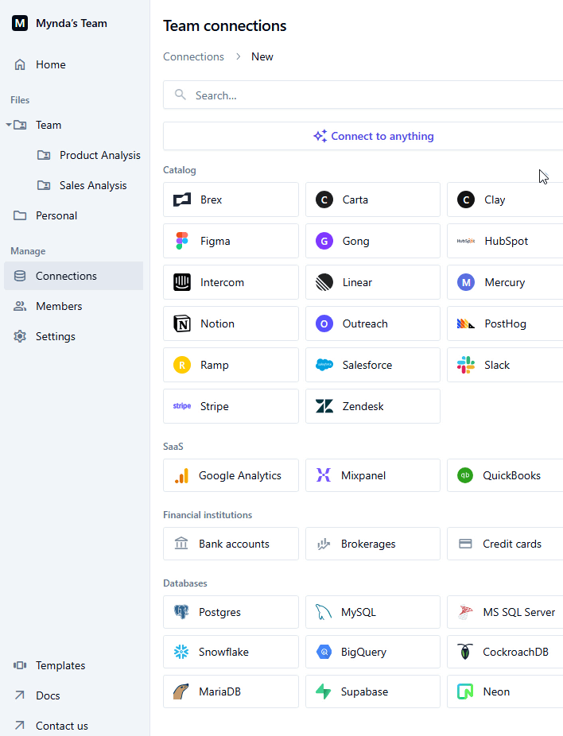Open Settings in the sidebar

pos(74,336)
